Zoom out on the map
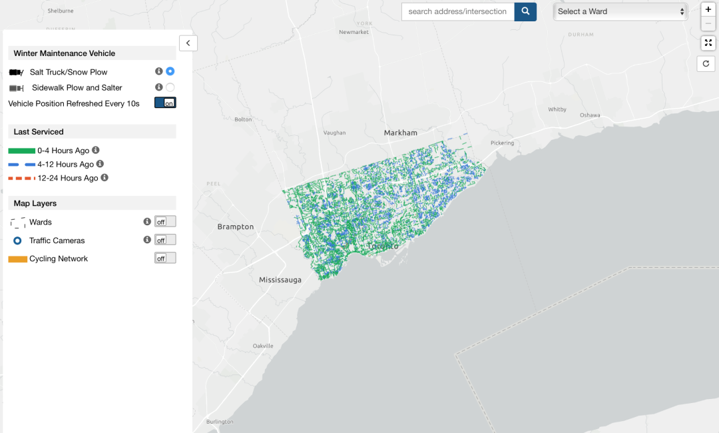 pos(708,24)
